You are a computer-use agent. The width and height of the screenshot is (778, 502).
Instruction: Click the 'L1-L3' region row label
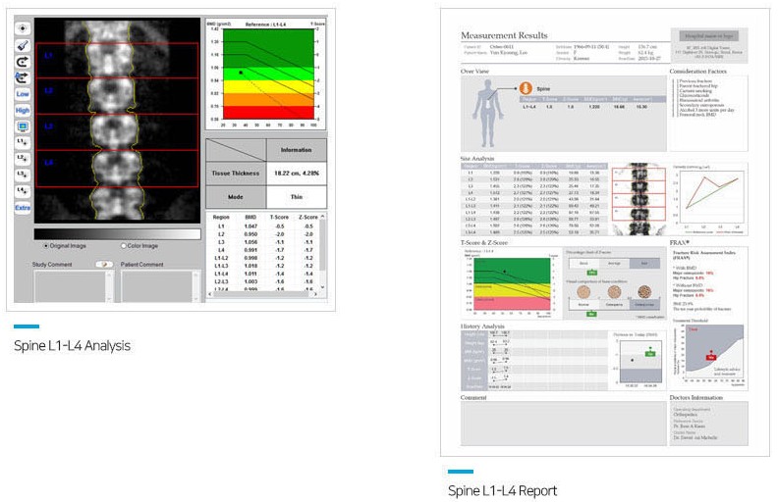click(x=221, y=266)
